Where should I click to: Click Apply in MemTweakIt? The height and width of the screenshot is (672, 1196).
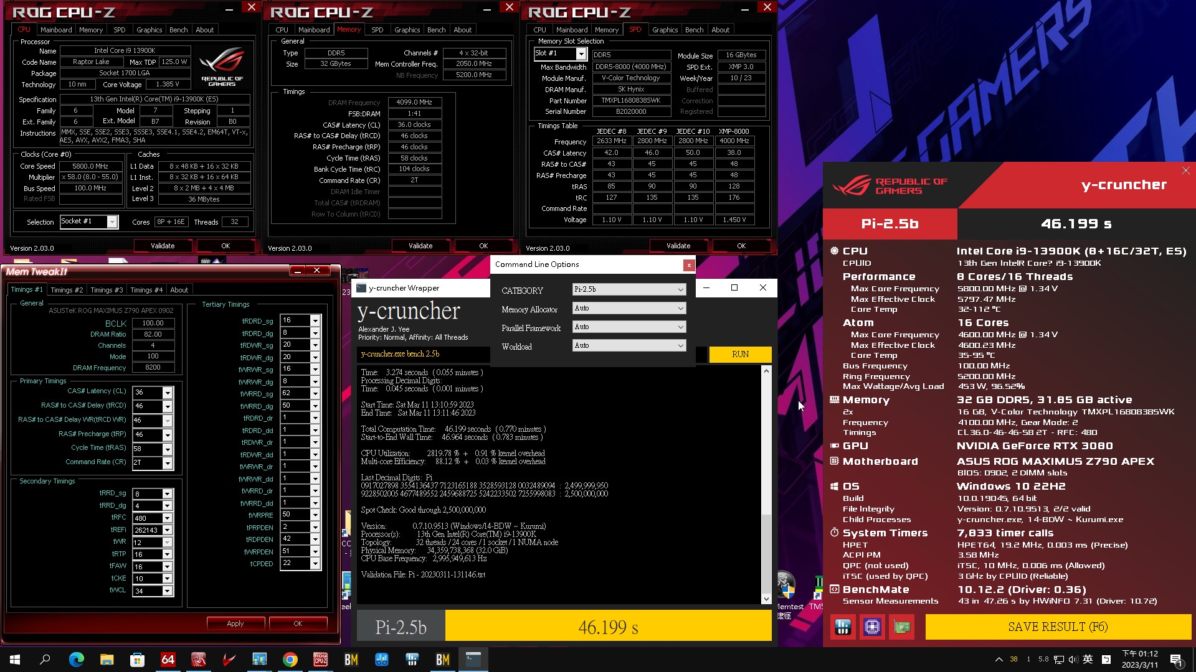pyautogui.click(x=235, y=623)
